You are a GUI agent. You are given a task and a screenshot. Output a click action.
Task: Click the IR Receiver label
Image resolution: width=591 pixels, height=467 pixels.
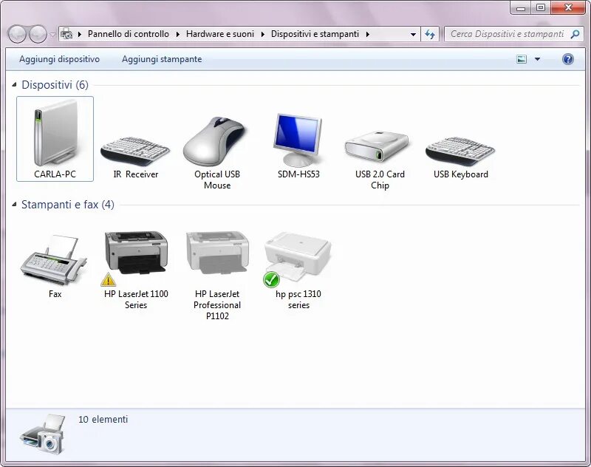(x=136, y=174)
